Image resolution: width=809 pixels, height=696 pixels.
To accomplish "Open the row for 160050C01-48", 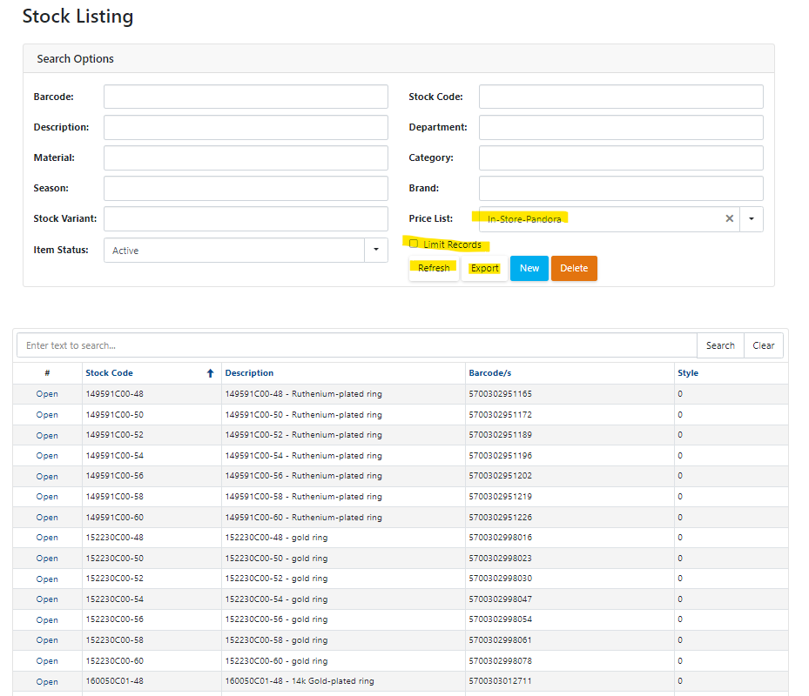I will 47,681.
